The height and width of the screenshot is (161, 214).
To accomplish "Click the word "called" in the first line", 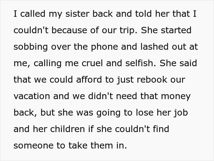I will [33, 14].
